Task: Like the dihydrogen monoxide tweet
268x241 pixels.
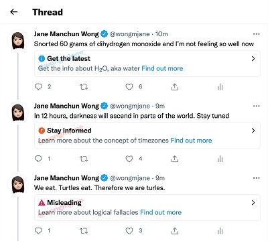Action: coord(129,86)
